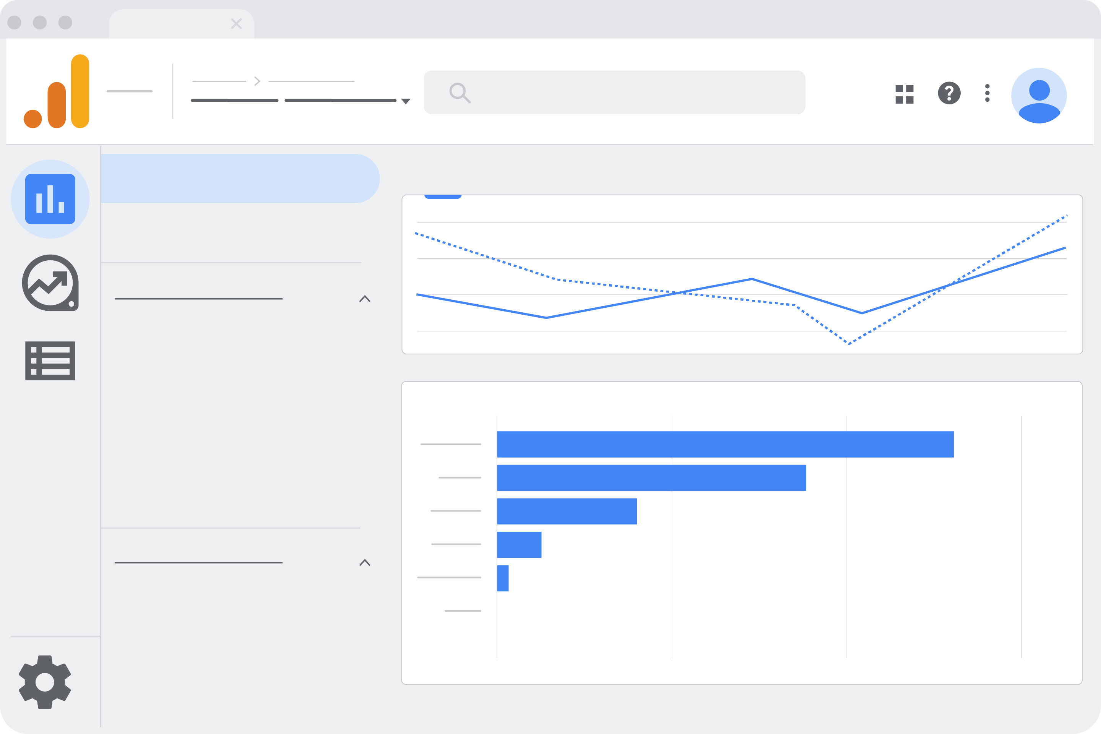Open the Admin settings gear icon
The width and height of the screenshot is (1101, 734).
[45, 682]
